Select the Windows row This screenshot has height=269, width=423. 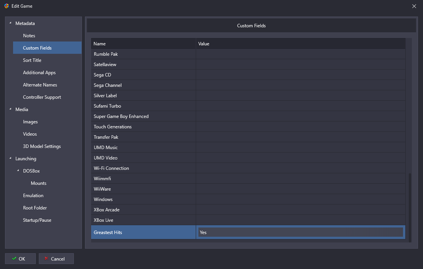248,199
